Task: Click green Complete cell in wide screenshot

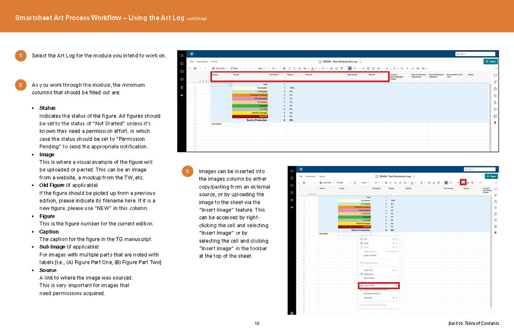Action: (249, 105)
